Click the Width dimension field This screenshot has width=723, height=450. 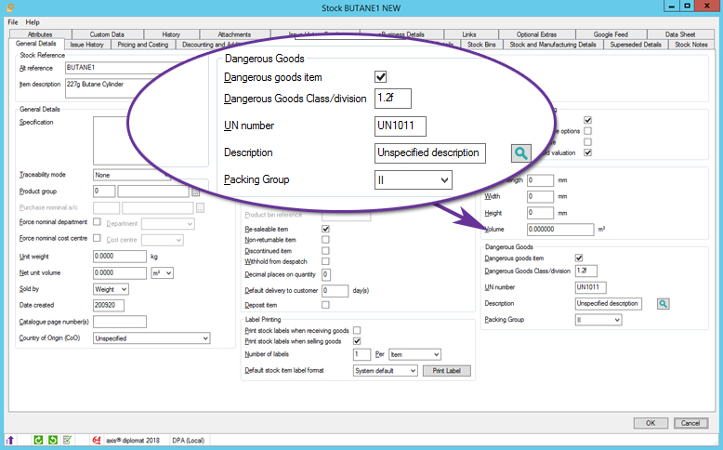tap(541, 196)
